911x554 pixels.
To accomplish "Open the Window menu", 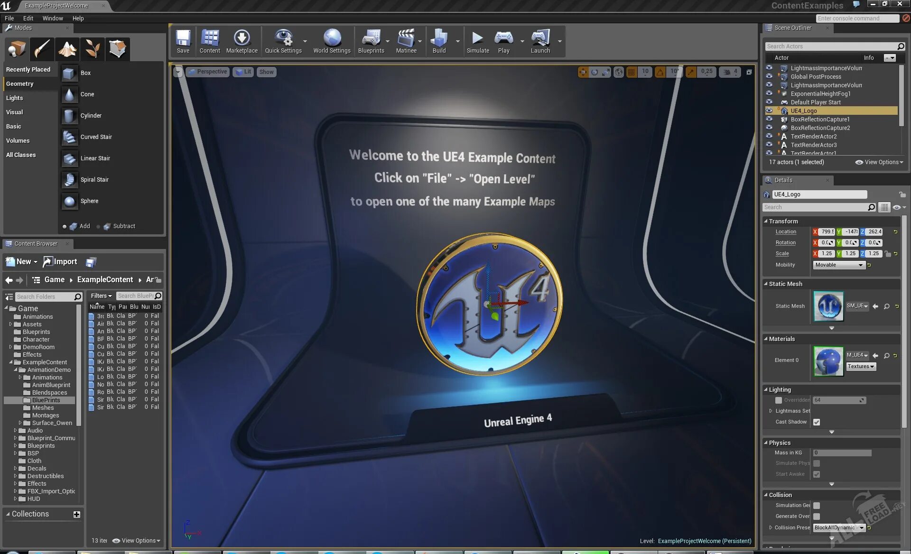I will point(52,18).
